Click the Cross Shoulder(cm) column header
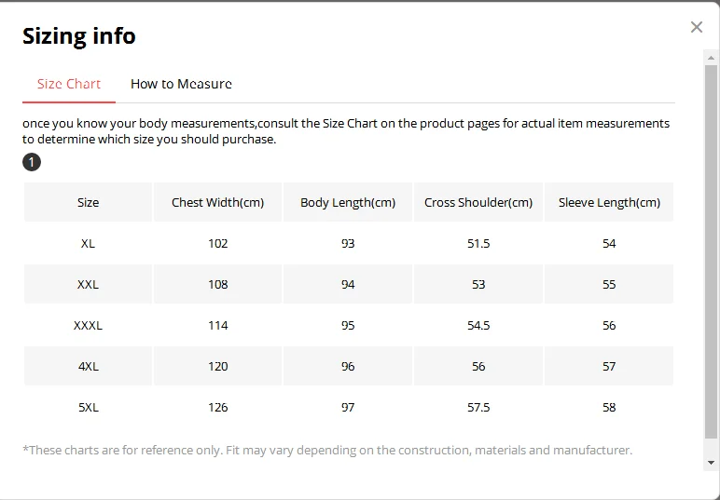 click(x=478, y=203)
